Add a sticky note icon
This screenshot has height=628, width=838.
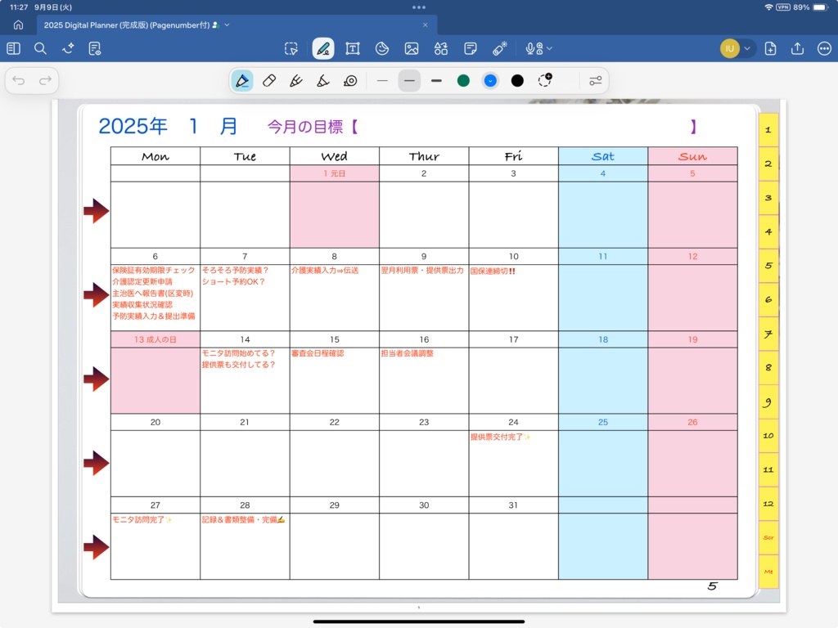click(471, 48)
